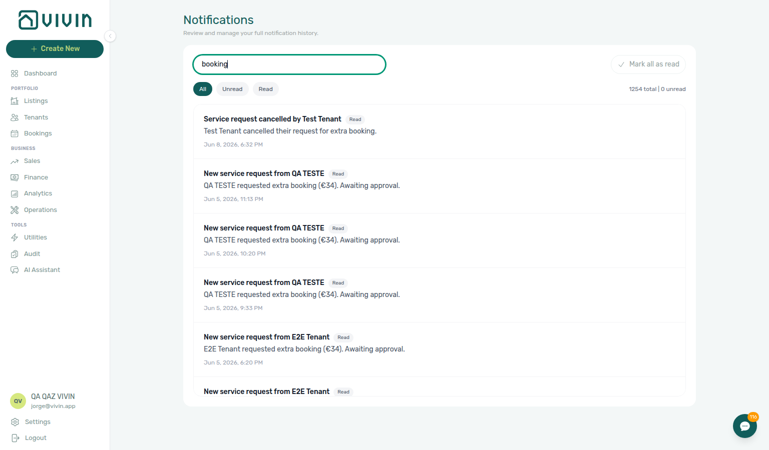The image size is (769, 450).
Task: Click the Utilities lightning bolt icon
Action: pyautogui.click(x=15, y=237)
